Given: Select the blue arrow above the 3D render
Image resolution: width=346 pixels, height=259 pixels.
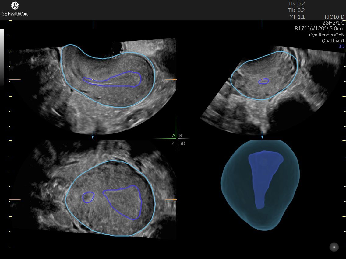Looking at the screenshot, I should pos(262,137).
